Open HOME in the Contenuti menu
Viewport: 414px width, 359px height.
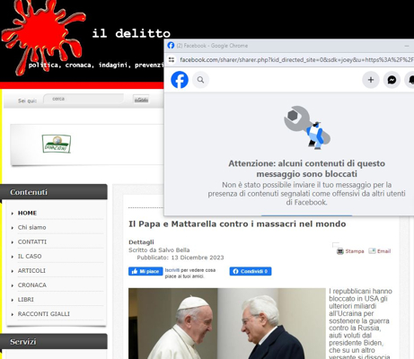pyautogui.click(x=27, y=213)
